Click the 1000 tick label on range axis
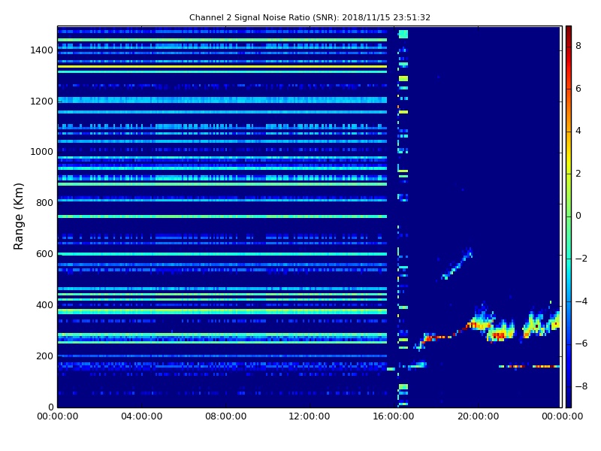Image resolution: width=601 pixels, height=451 pixels. click(42, 152)
